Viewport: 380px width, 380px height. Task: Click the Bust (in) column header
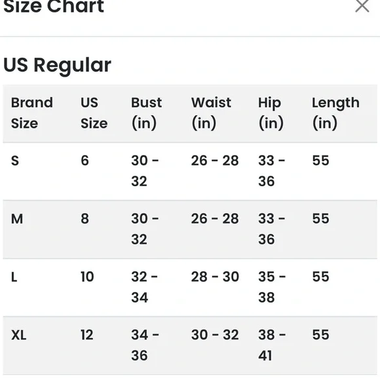[x=146, y=113]
